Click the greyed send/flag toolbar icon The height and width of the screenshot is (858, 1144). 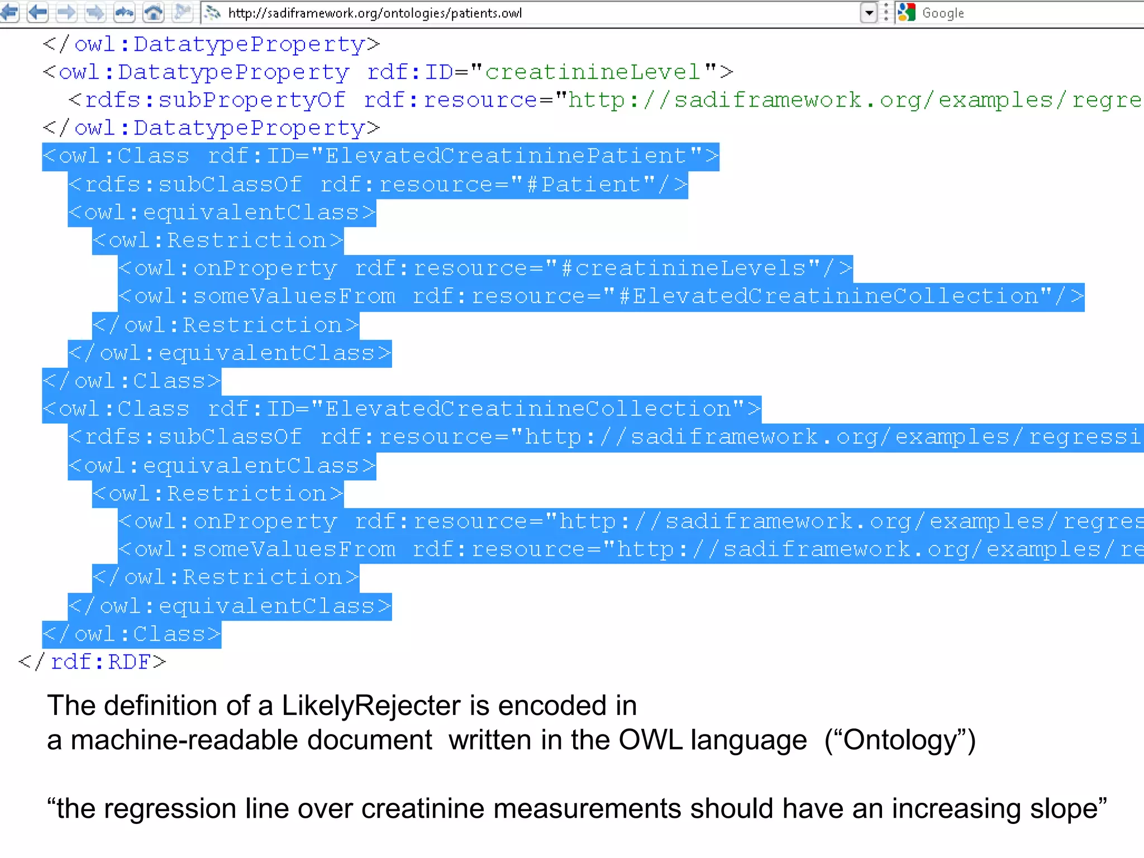(182, 12)
